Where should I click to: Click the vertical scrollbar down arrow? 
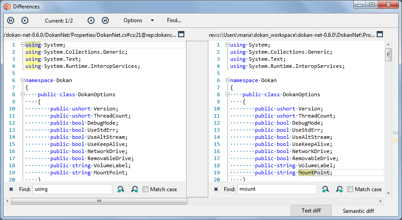point(388,193)
